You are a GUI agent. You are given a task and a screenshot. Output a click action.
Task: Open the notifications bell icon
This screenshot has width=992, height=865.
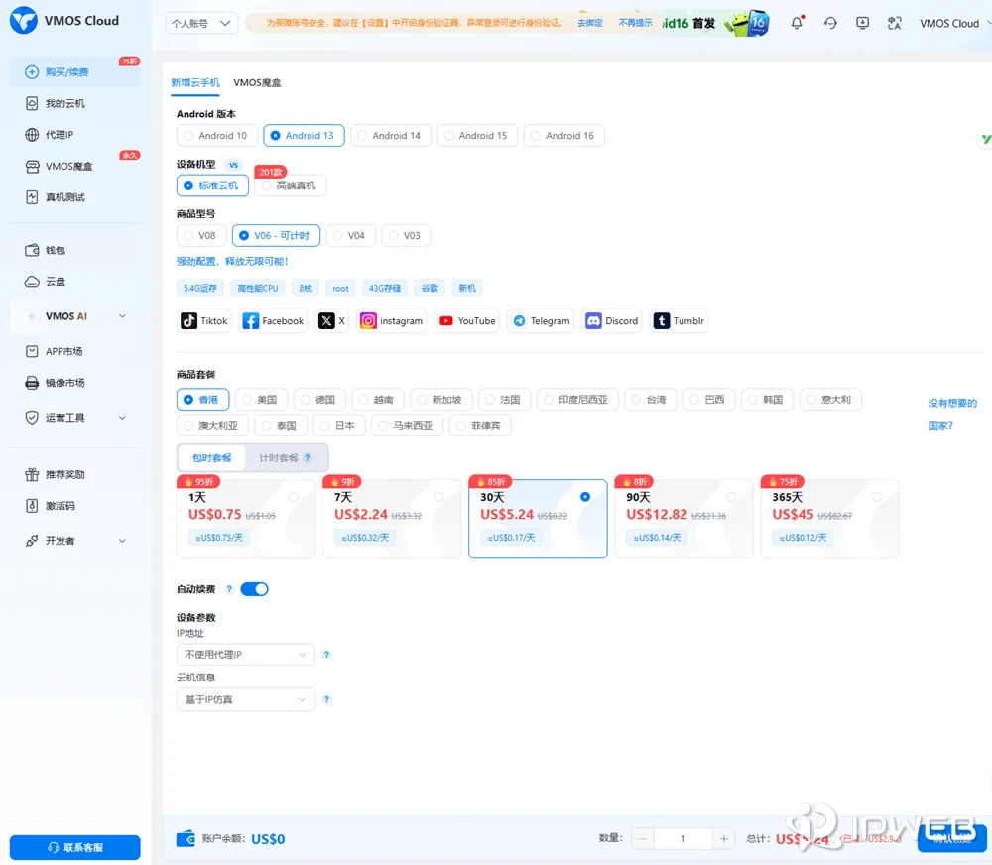pyautogui.click(x=797, y=22)
